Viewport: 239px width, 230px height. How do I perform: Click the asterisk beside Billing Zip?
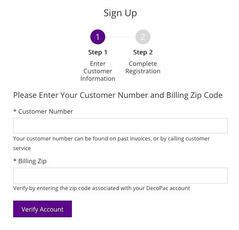pos(15,160)
